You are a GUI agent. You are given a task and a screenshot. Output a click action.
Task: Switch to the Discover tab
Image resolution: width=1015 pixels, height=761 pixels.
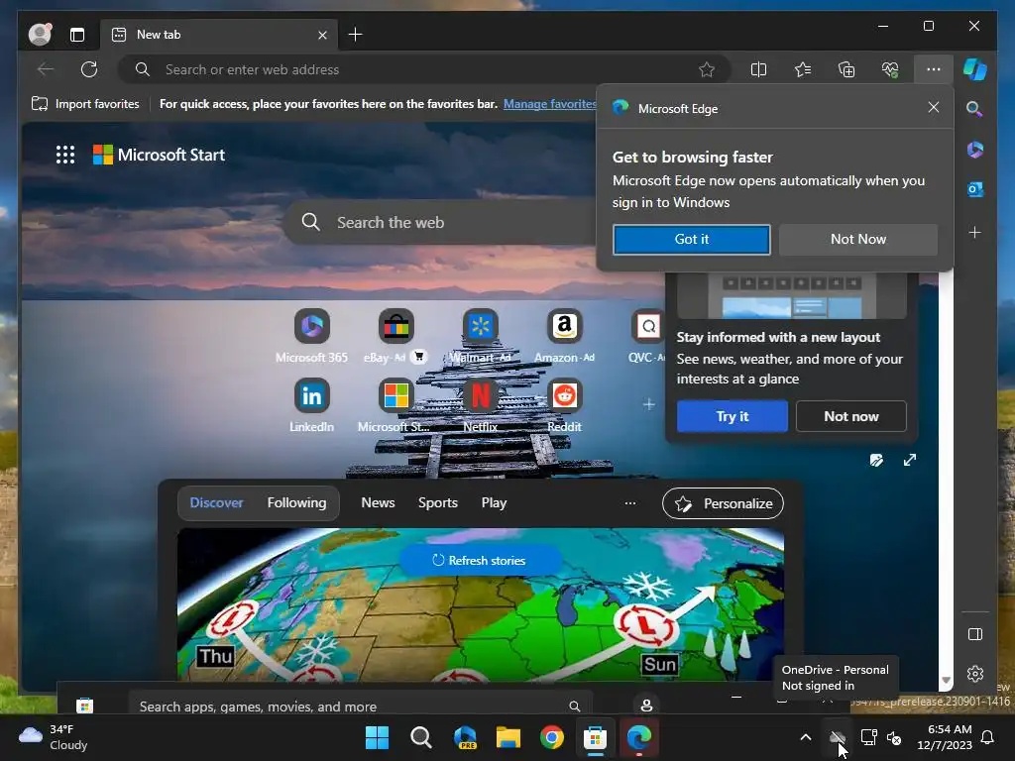point(216,502)
